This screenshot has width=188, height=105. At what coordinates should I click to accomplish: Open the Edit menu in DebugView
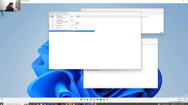click(52, 15)
